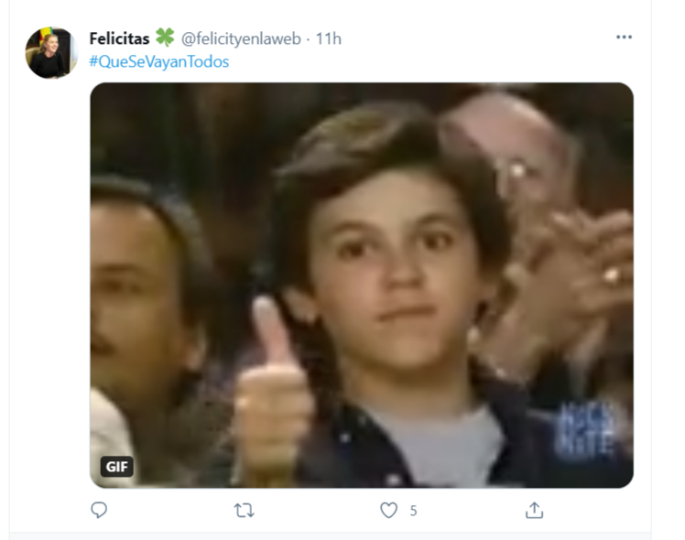Visit the @felicityenlaweb handle link
The width and height of the screenshot is (685, 540).
(241, 38)
